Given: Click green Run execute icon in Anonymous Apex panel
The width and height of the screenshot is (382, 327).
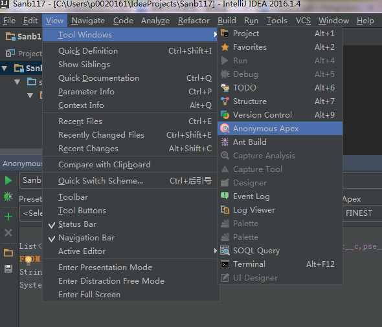Looking at the screenshot, I should pos(8,180).
